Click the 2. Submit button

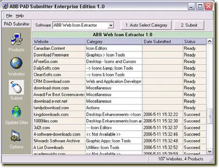click(189, 25)
